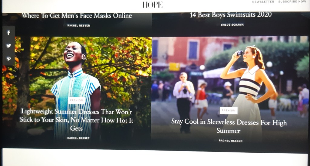View Chloe Schama's author page

pos(232,25)
